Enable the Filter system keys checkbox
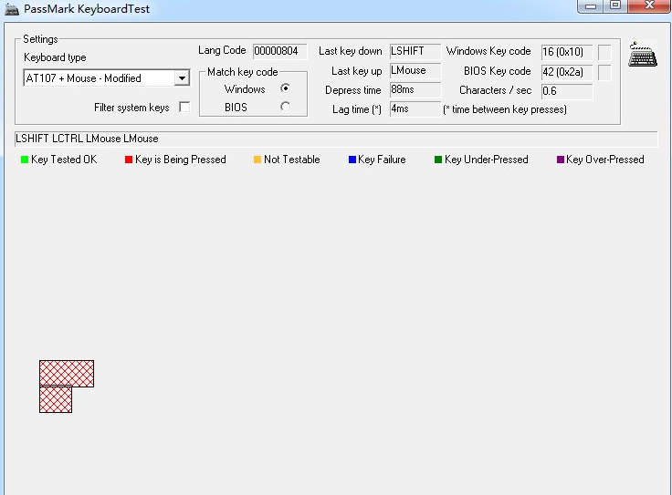The image size is (672, 495). tap(184, 107)
